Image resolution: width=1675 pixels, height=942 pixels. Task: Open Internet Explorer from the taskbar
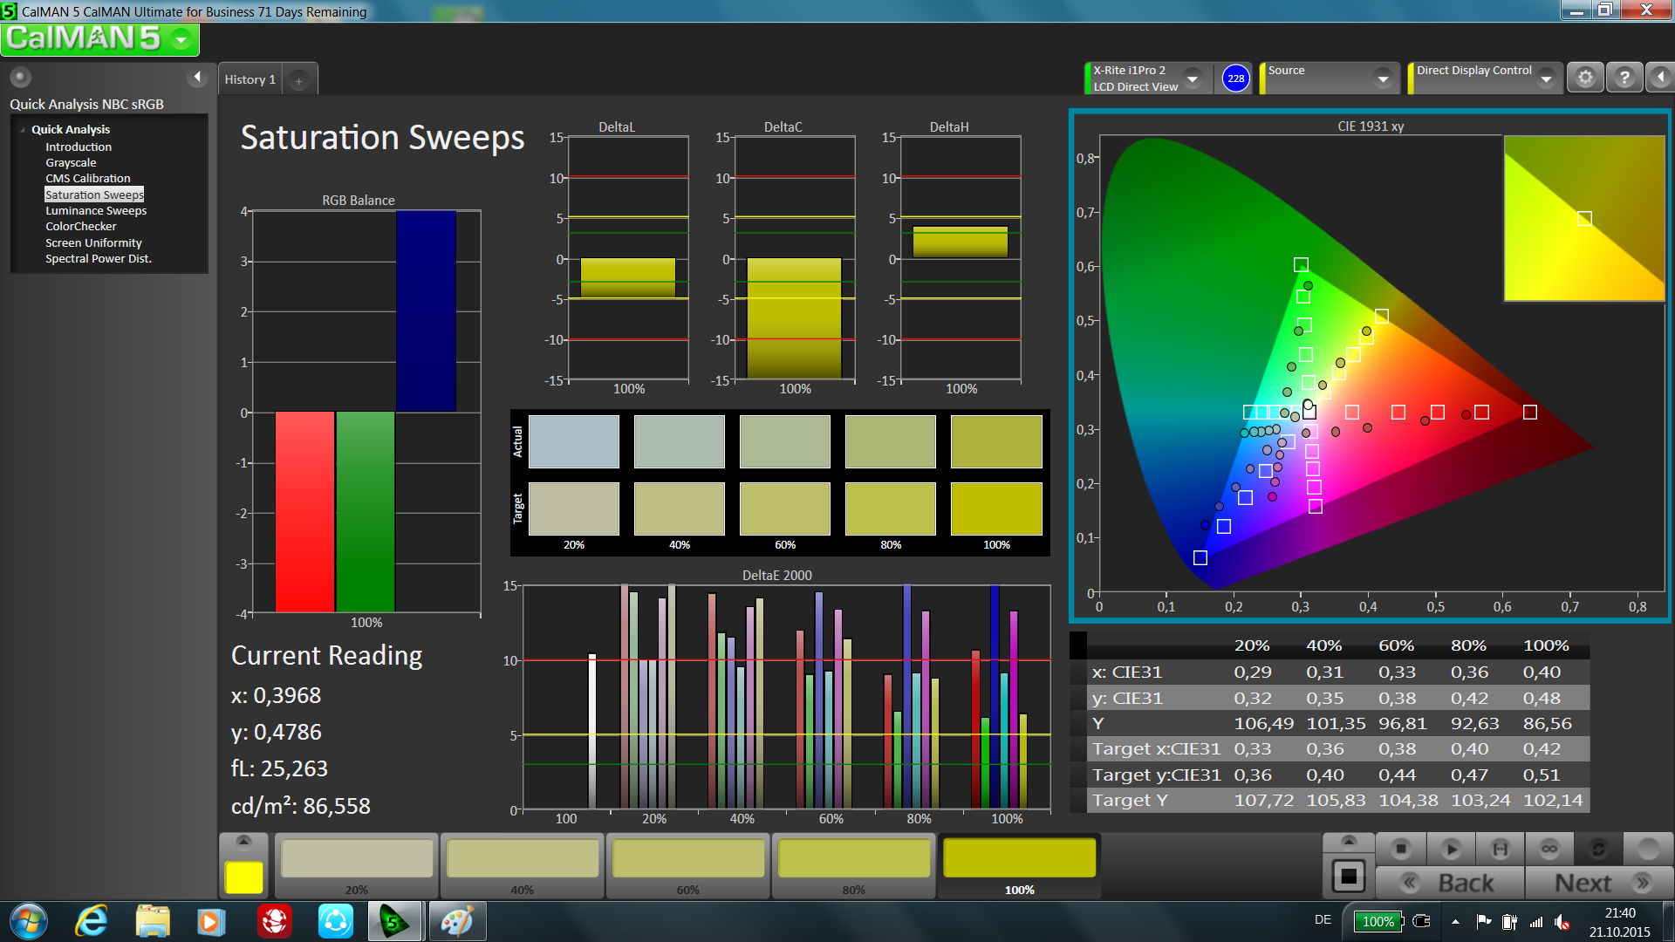tap(91, 921)
